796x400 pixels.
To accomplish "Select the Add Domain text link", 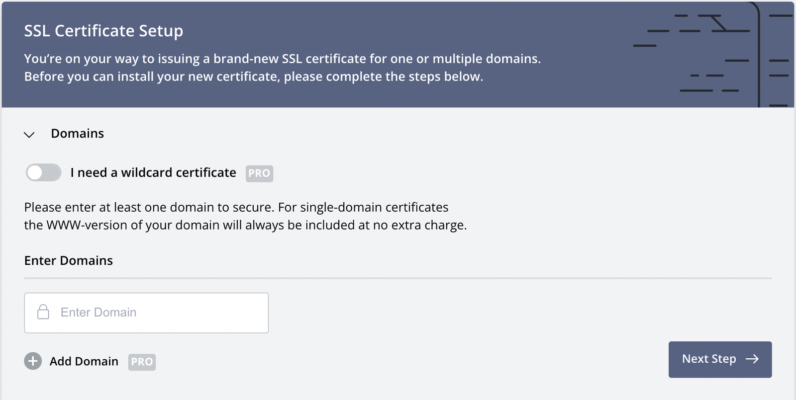I will tap(84, 361).
